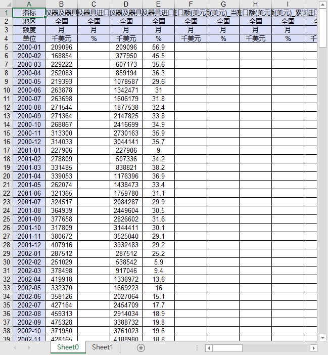Click cell with value 38.2
Screen dimensions: 328x355
[159, 167]
